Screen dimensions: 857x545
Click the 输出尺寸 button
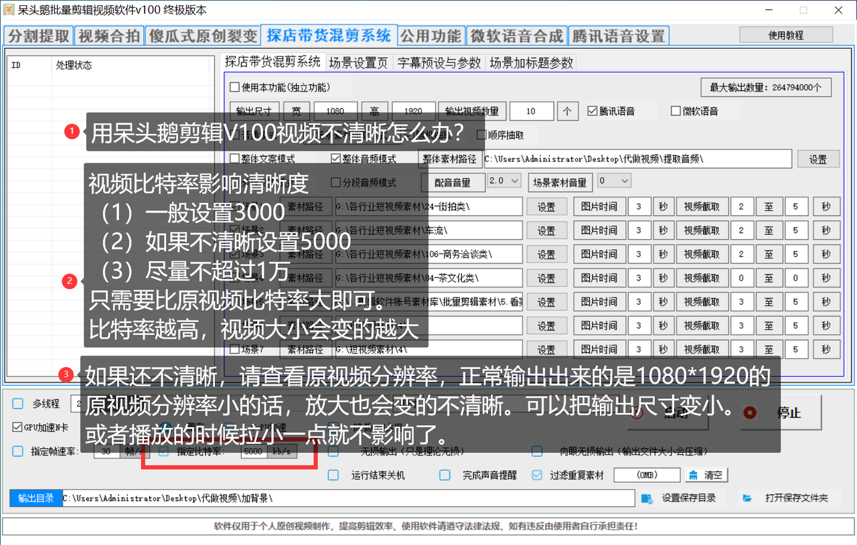click(x=254, y=111)
